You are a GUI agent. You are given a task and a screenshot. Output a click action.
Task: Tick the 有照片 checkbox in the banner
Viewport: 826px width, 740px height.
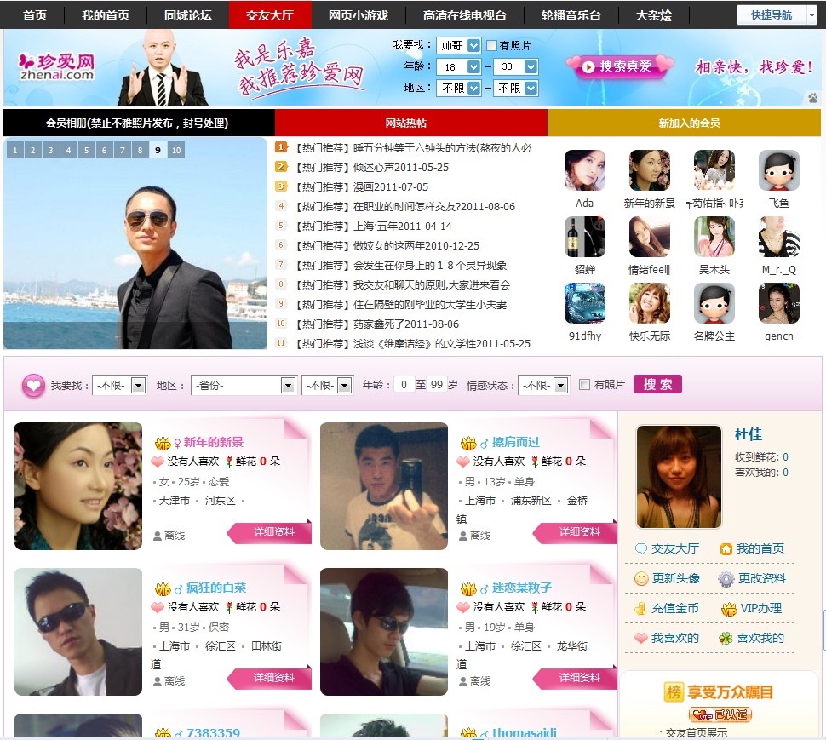pos(491,45)
